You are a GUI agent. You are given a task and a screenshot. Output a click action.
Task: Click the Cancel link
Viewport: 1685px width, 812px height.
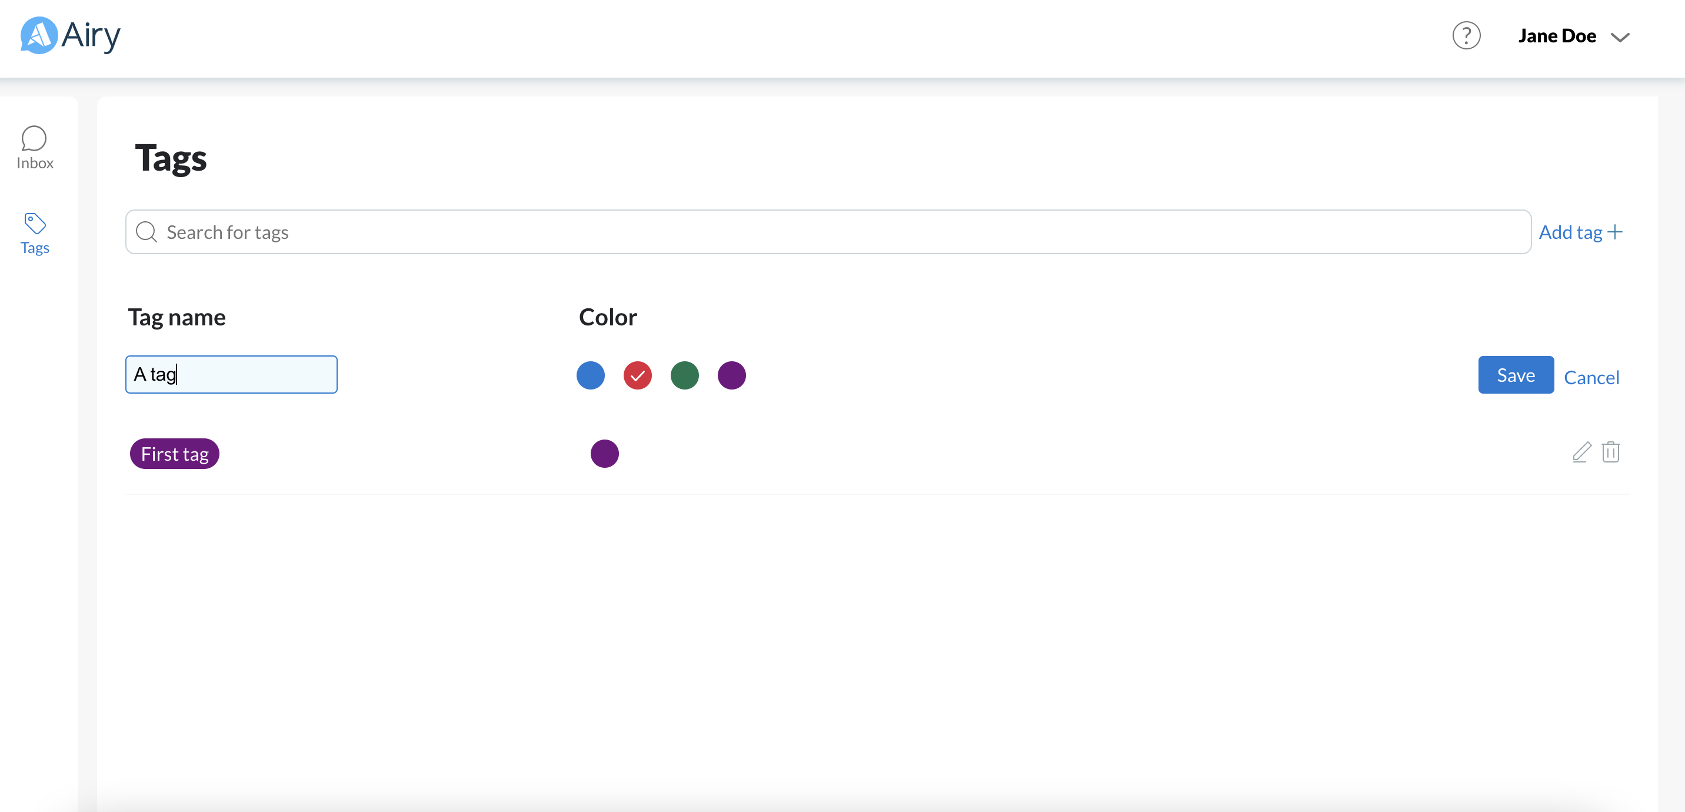(x=1591, y=378)
